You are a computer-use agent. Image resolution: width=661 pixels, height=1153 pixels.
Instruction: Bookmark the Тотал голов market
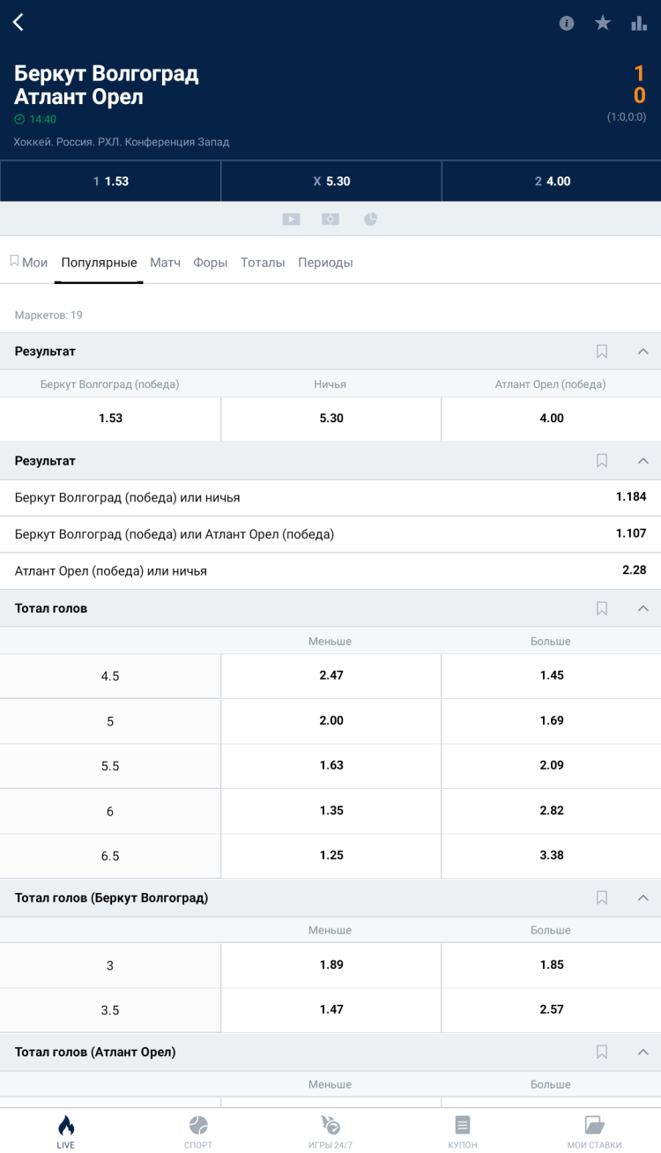coord(602,608)
